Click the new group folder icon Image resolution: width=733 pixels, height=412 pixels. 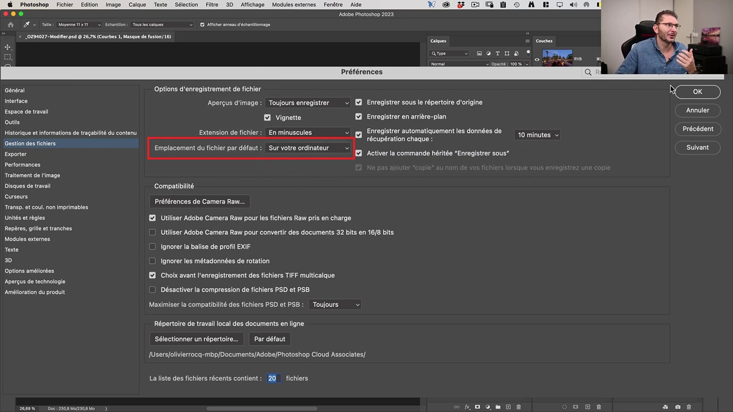click(x=498, y=407)
